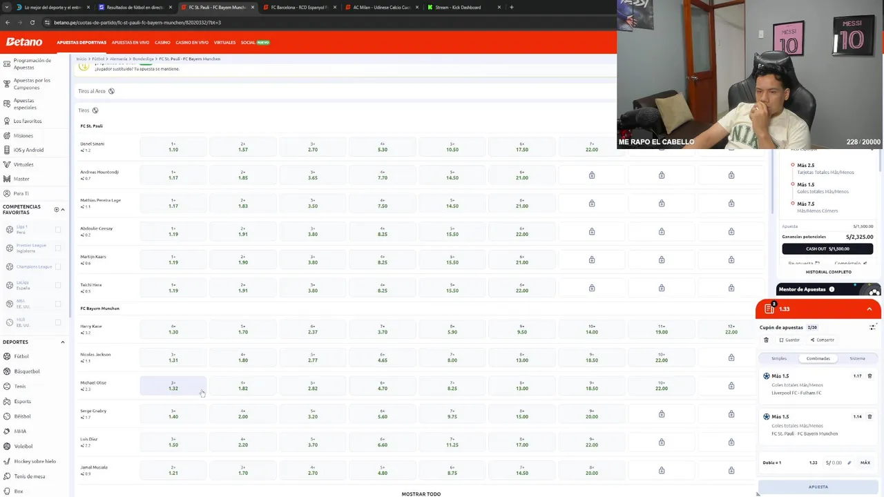The height and width of the screenshot is (497, 884).
Task: Check Champions League checkbox
Action: (x=57, y=266)
